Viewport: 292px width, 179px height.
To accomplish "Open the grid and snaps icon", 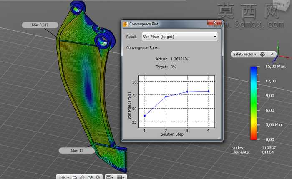I will [x=119, y=177].
